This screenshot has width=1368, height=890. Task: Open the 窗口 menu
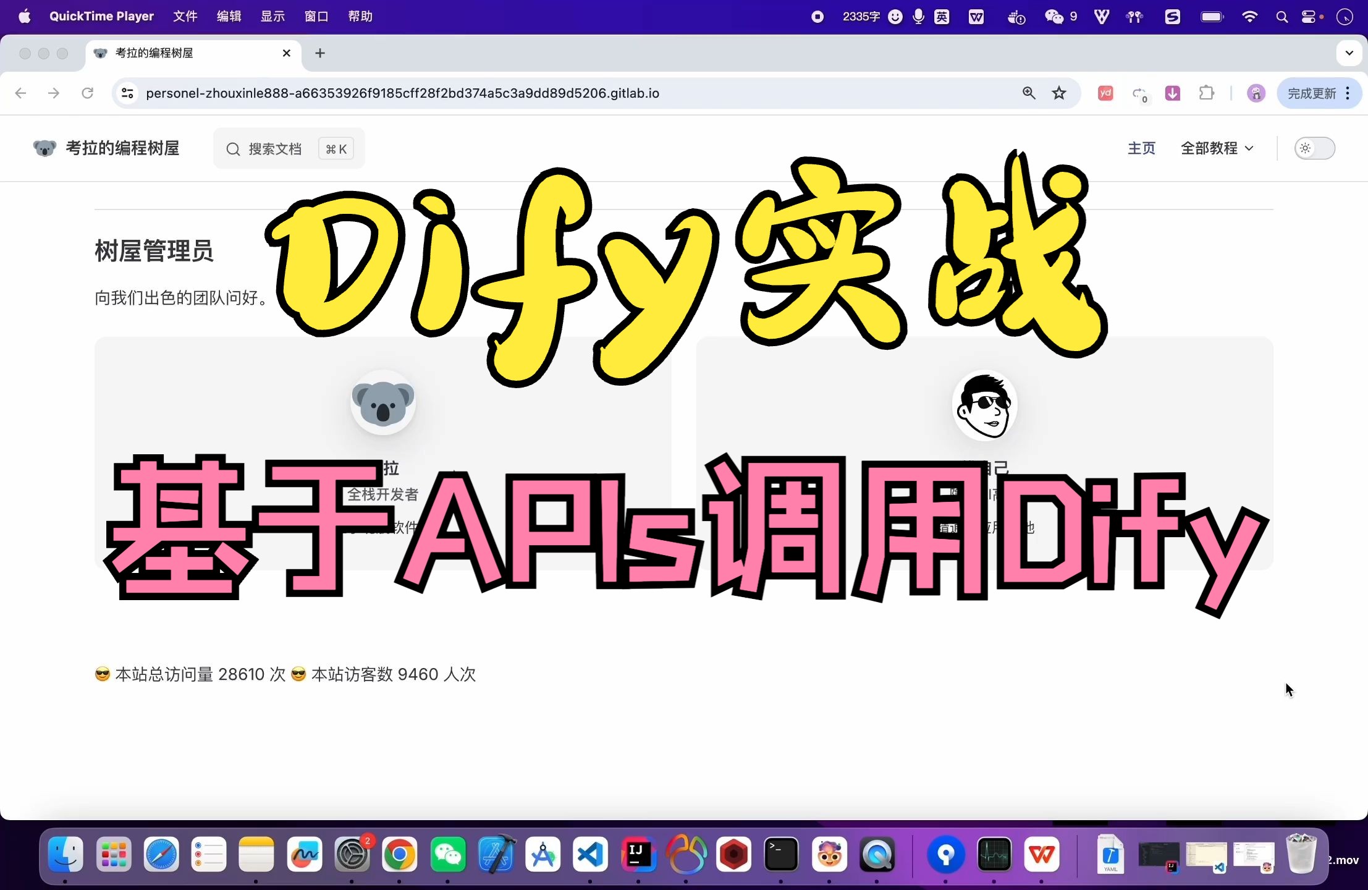[316, 16]
